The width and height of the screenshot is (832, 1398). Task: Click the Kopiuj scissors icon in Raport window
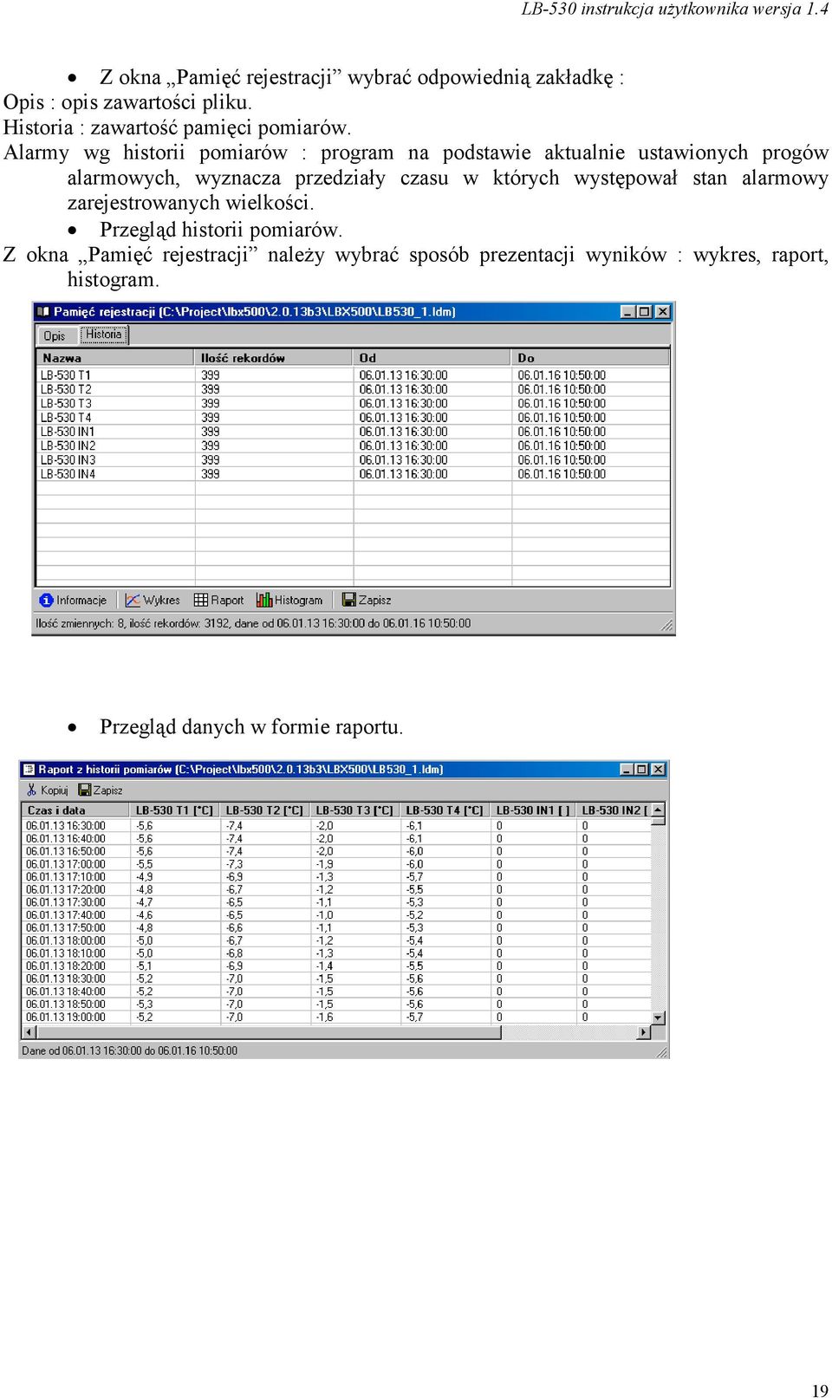[x=32, y=790]
